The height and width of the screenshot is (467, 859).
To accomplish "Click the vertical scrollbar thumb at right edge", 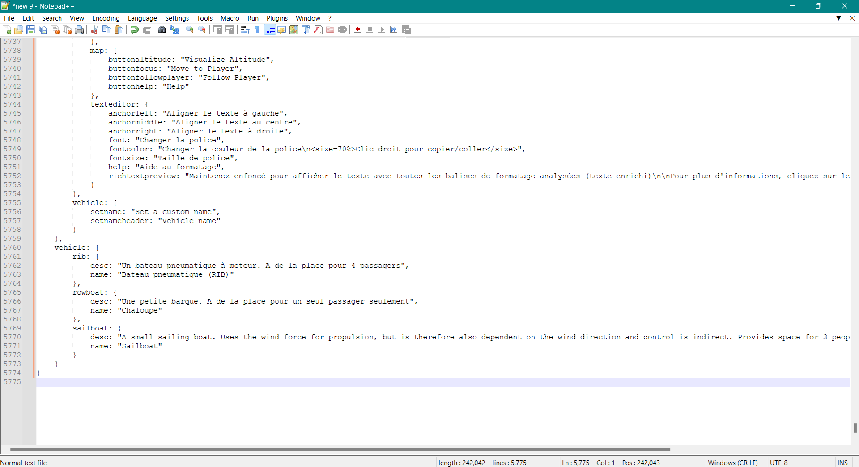I will (855, 428).
